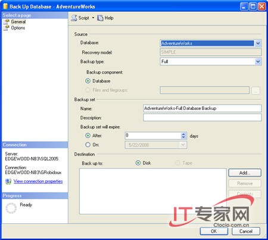The image size is (268, 240).
Task: Expand the Backup type dropdown arrow
Action: 258,62
